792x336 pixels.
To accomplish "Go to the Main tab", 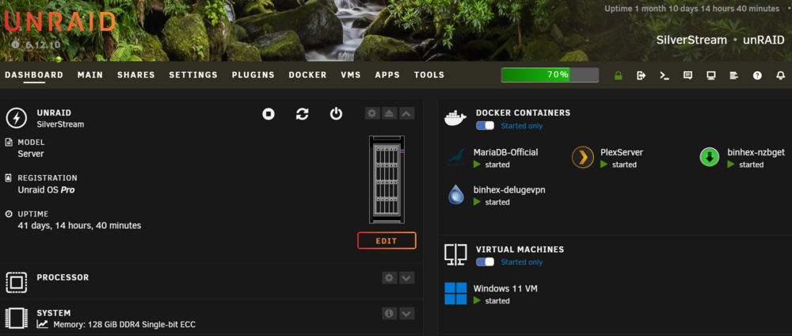I will [90, 74].
